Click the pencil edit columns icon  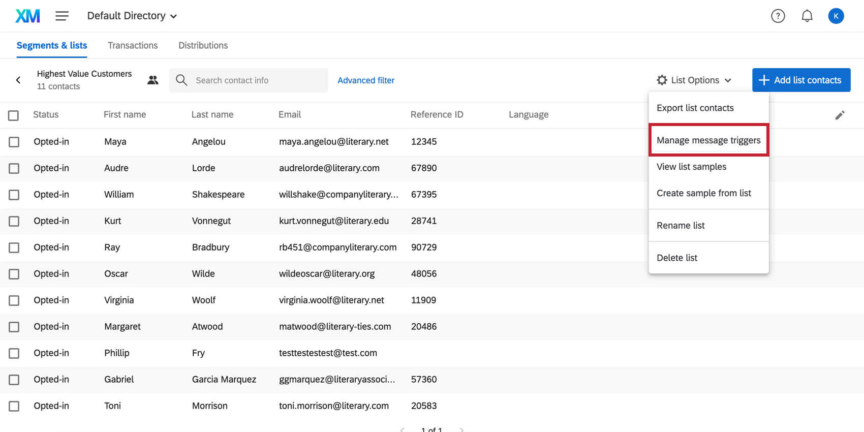click(840, 115)
